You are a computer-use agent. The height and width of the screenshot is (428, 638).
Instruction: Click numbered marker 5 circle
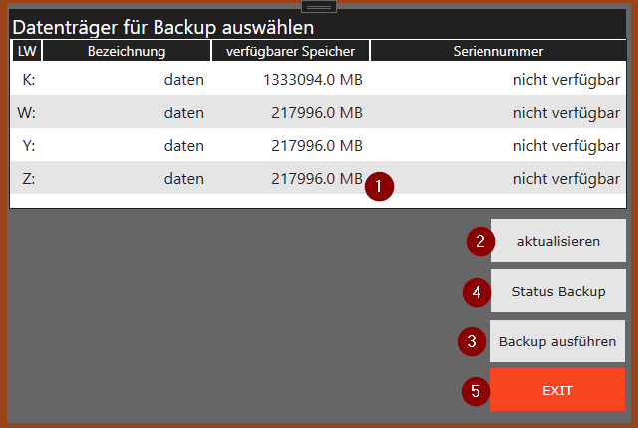(x=476, y=391)
